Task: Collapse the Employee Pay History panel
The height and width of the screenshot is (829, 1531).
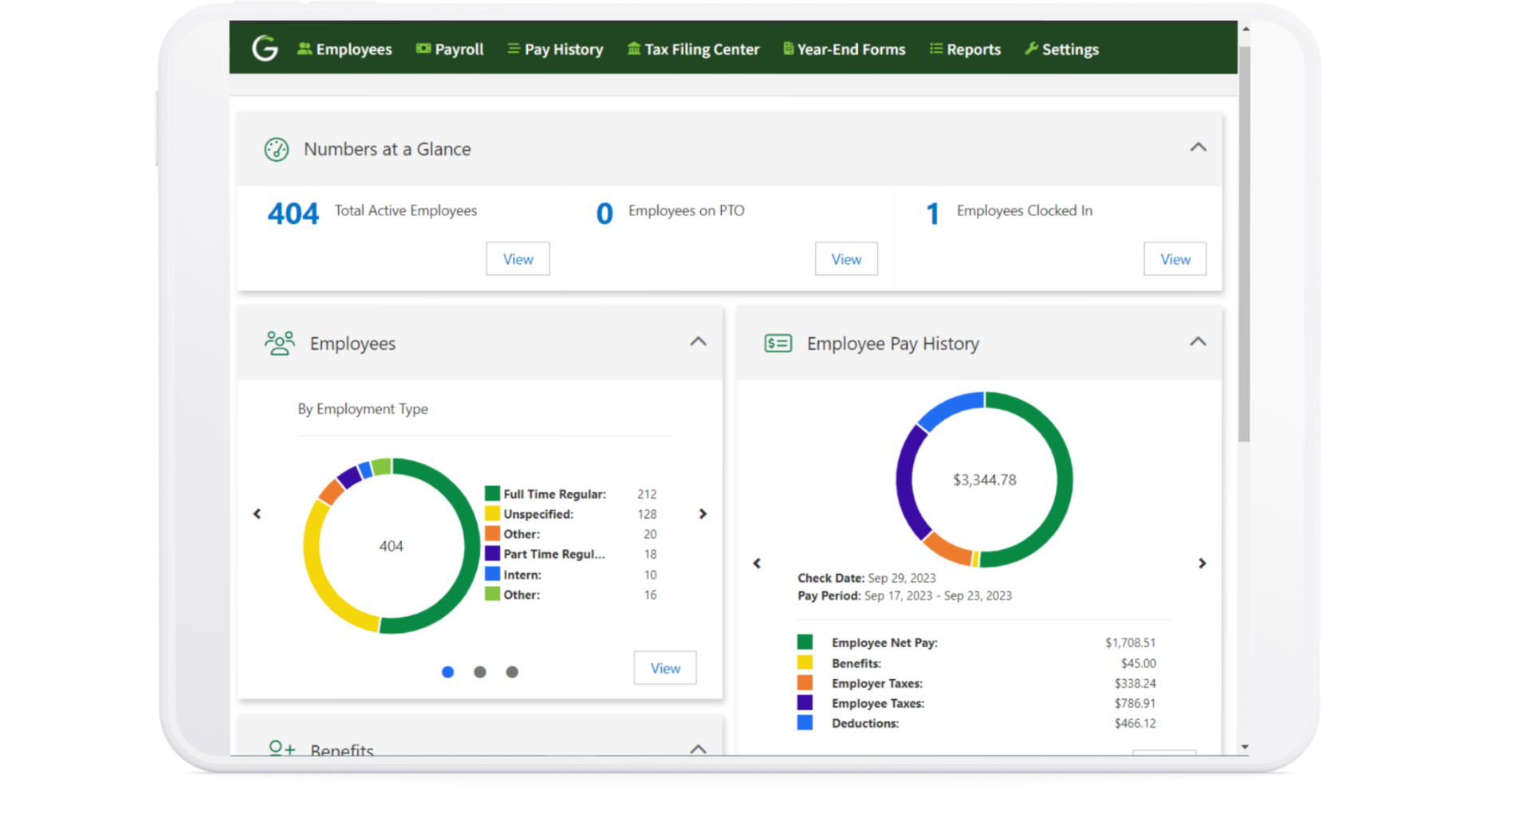Action: tap(1198, 342)
